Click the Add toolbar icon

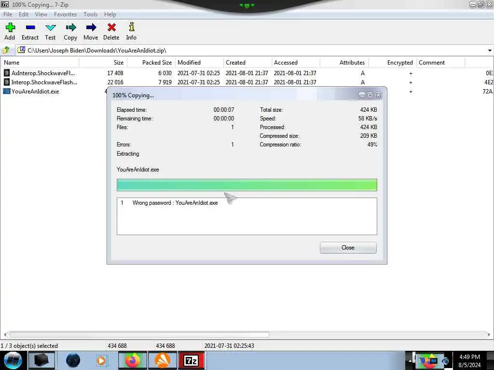tap(10, 27)
